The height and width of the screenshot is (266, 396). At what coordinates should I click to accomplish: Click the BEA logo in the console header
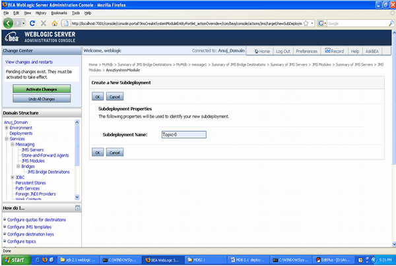(13, 37)
